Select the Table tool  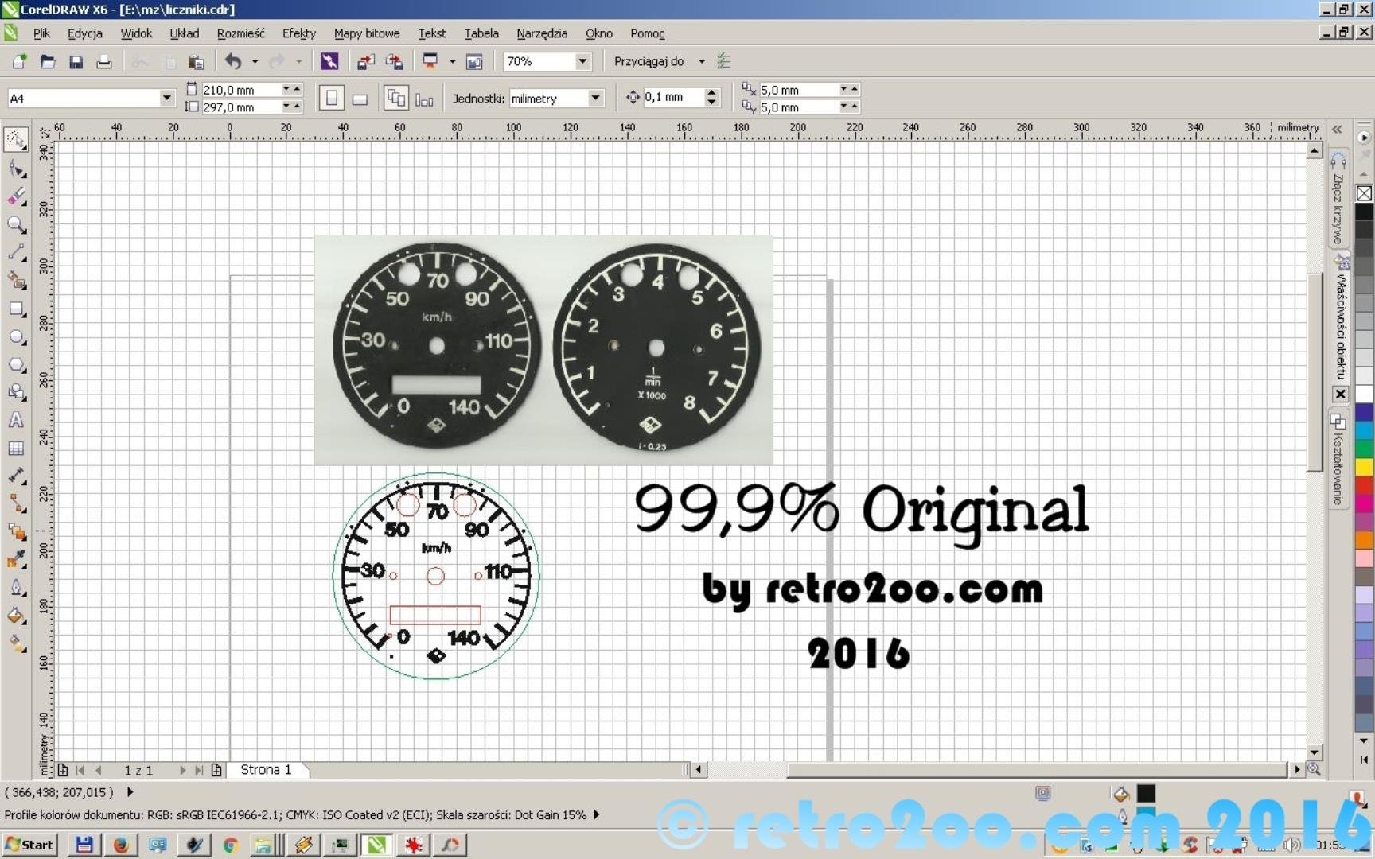click(16, 449)
